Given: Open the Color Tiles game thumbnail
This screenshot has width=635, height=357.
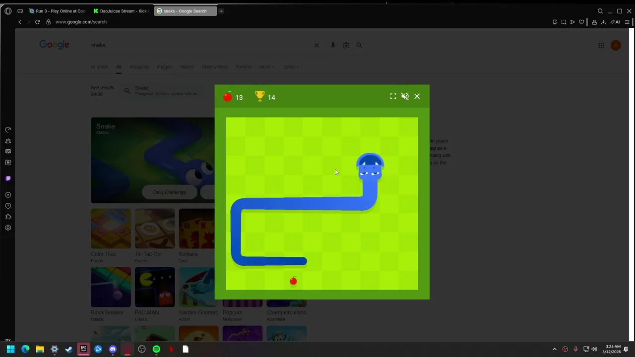Looking at the screenshot, I should point(111,229).
